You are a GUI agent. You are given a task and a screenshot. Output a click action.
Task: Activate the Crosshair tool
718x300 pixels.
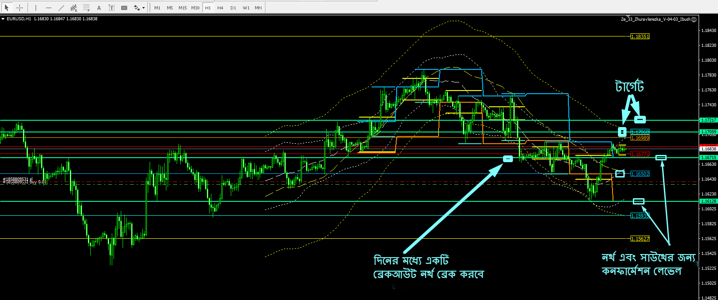[19, 8]
